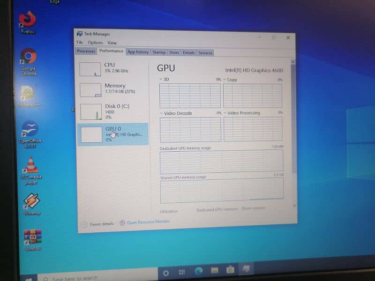Viewport: 375px width, 281px height.
Task: Select the Winamp desktop icon
Action: [x=31, y=201]
